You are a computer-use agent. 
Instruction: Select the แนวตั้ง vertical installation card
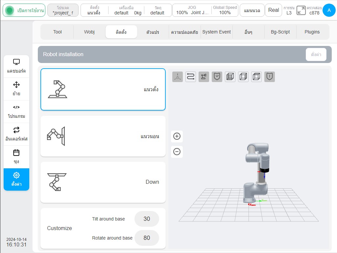103,90
